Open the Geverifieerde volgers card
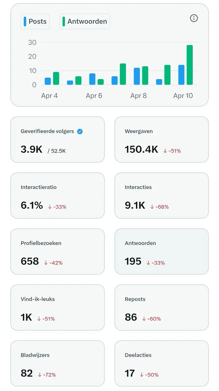Image resolution: width=219 pixels, height=391 pixels. click(x=57, y=139)
